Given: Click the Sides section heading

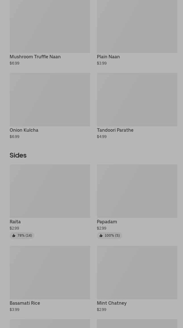Looking at the screenshot, I should [18, 155].
